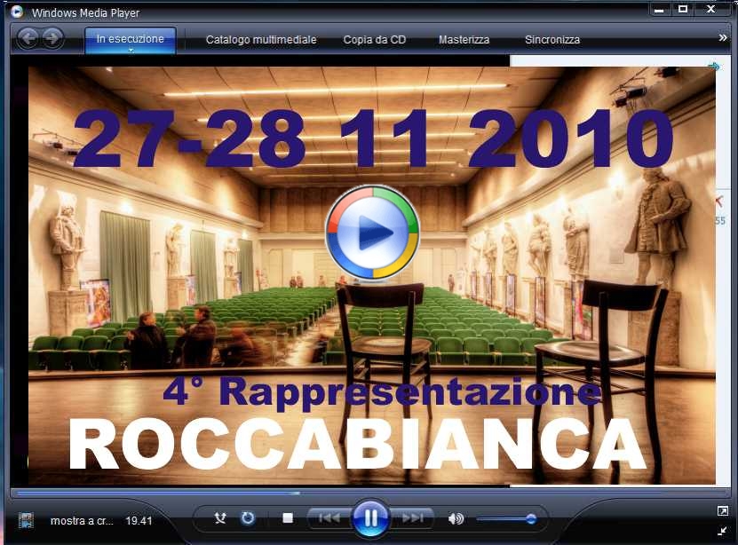Toggle repeat mode

pyautogui.click(x=248, y=518)
